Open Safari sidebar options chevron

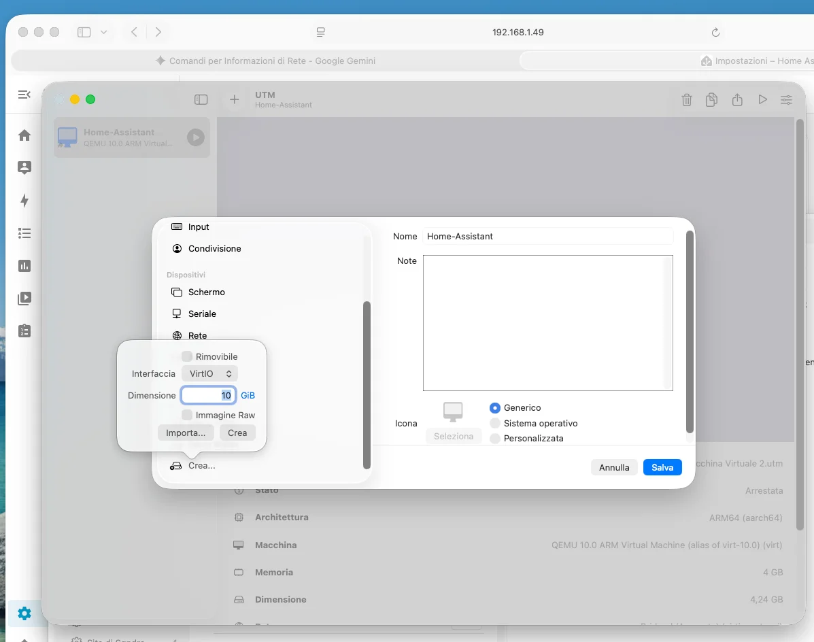click(104, 32)
